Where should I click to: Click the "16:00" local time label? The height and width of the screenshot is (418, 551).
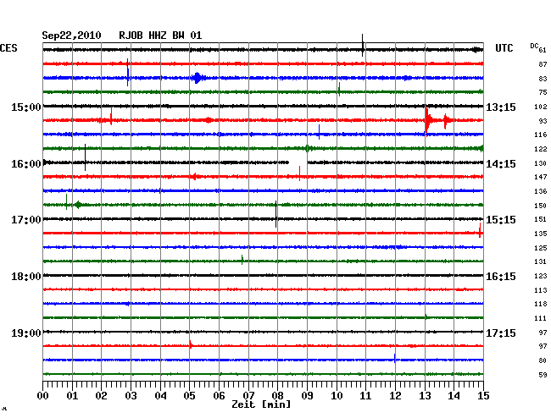26,164
